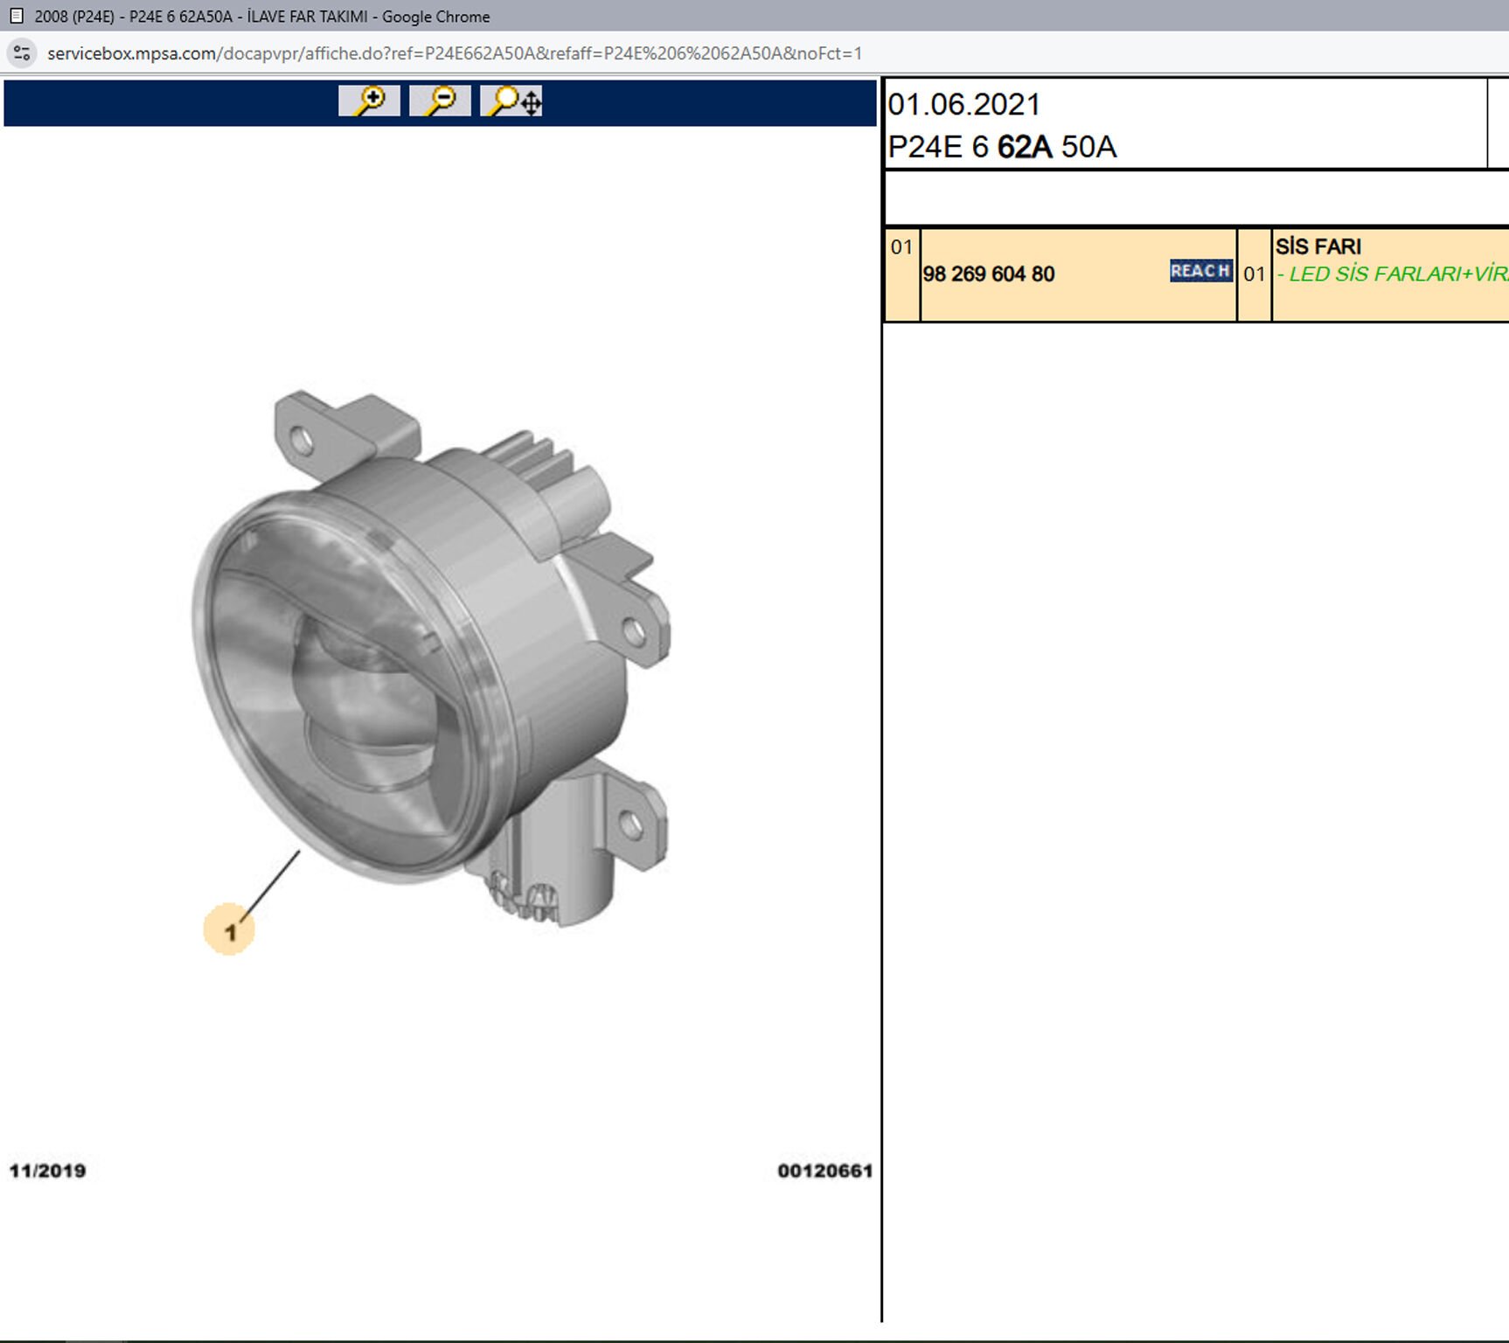1509x1343 pixels.
Task: Click the zoom out magnifier icon
Action: pyautogui.click(x=440, y=101)
